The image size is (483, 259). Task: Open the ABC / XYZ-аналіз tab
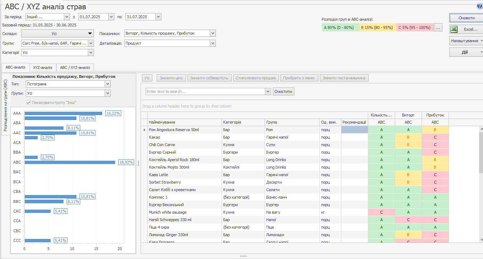point(75,68)
